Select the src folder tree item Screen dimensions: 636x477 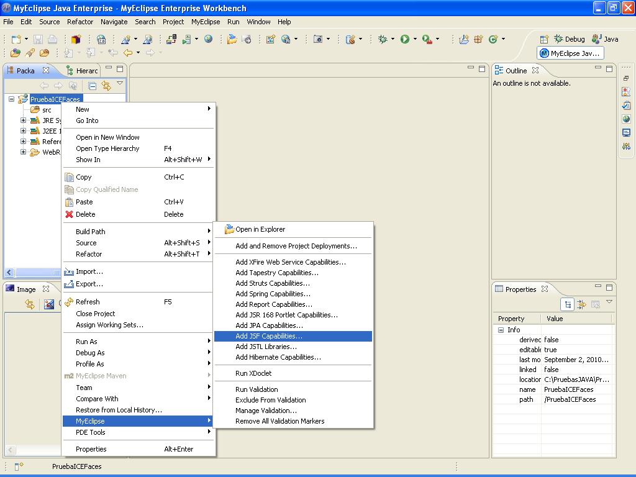click(41, 110)
